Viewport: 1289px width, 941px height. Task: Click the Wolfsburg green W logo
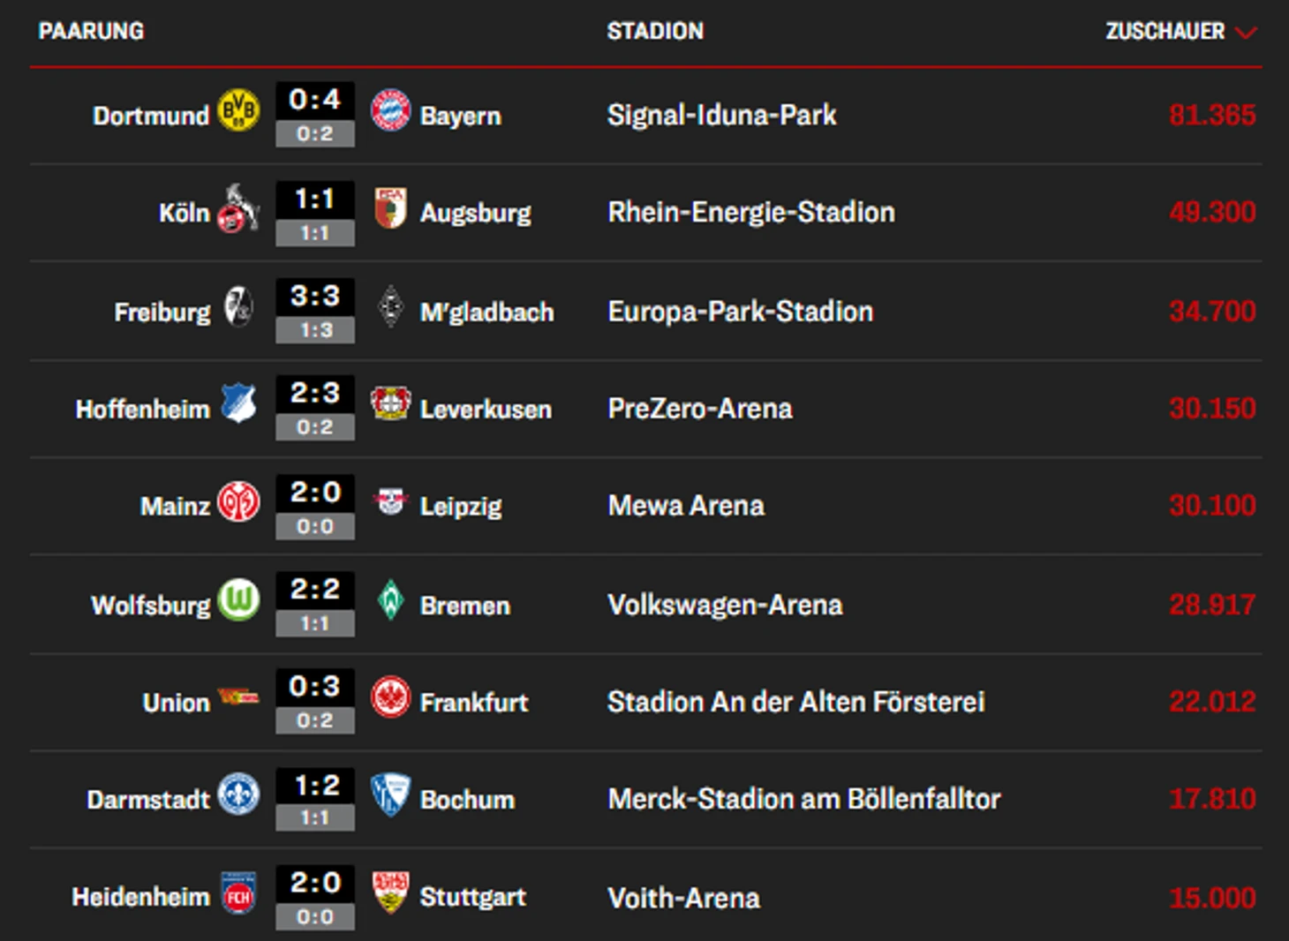click(238, 600)
